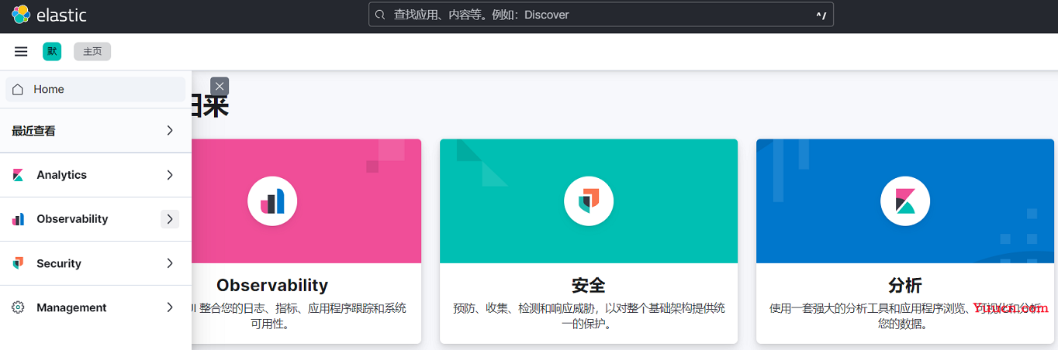Open Home in the side navigation
Viewport: 1058px width, 350px height.
pos(95,89)
